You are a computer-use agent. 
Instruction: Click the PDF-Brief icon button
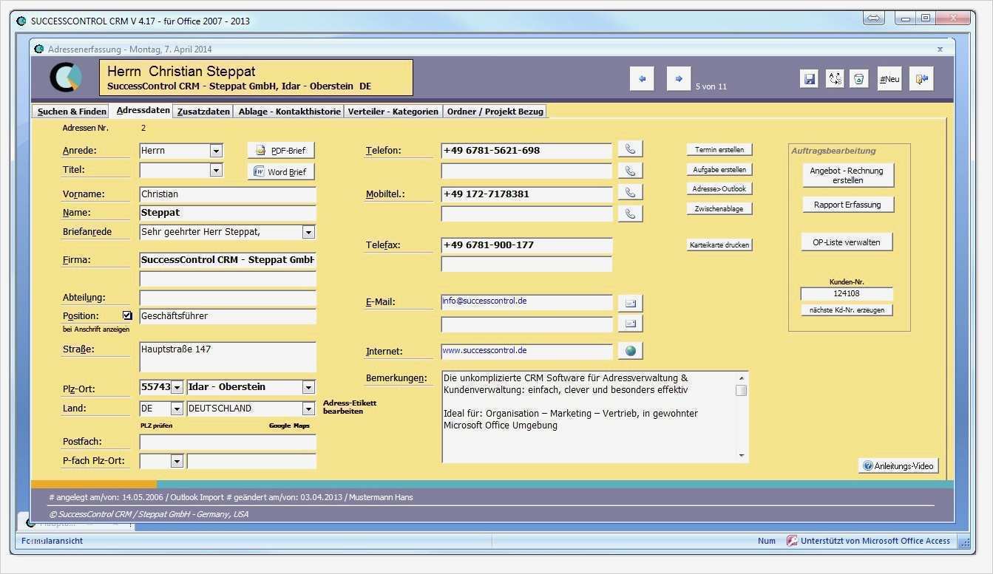pyautogui.click(x=281, y=150)
